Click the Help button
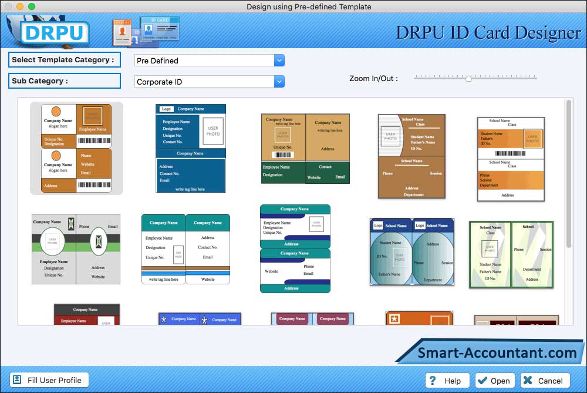Image resolution: width=587 pixels, height=393 pixels. point(447,381)
